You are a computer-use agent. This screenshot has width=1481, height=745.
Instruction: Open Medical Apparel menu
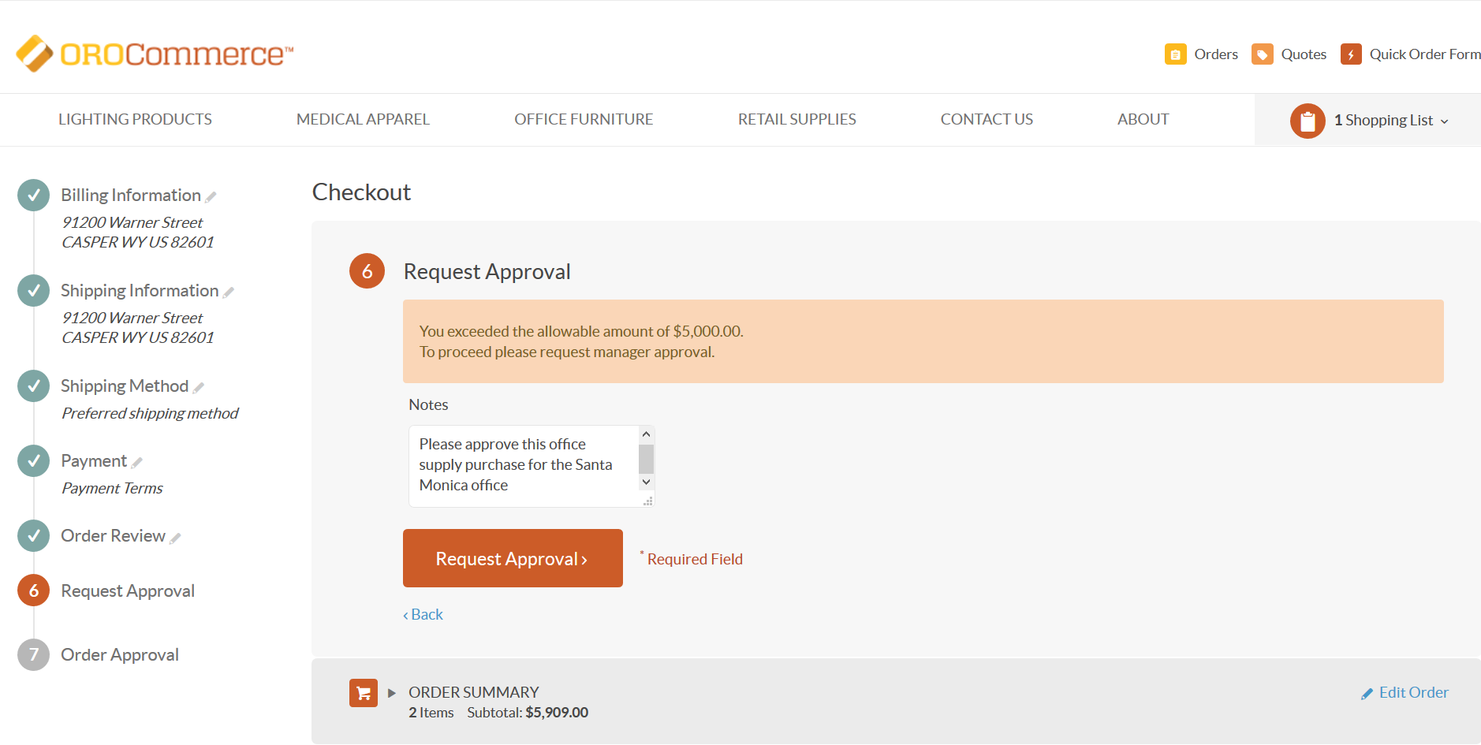(363, 119)
